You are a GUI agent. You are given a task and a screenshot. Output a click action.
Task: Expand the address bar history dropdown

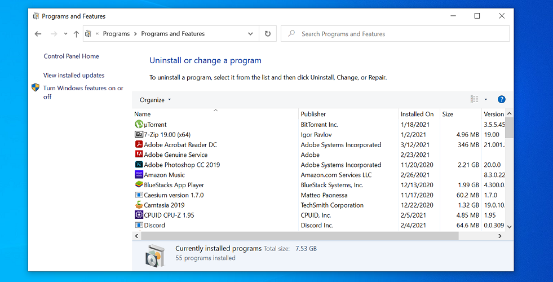tap(250, 34)
